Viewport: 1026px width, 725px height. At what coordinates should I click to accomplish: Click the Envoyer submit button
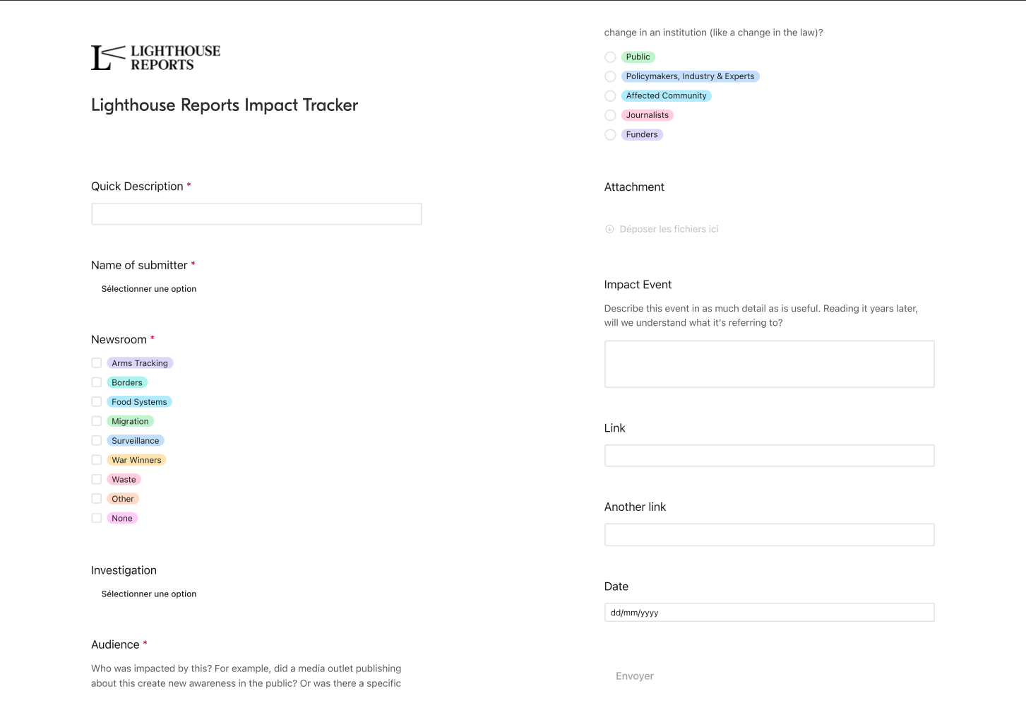(635, 676)
